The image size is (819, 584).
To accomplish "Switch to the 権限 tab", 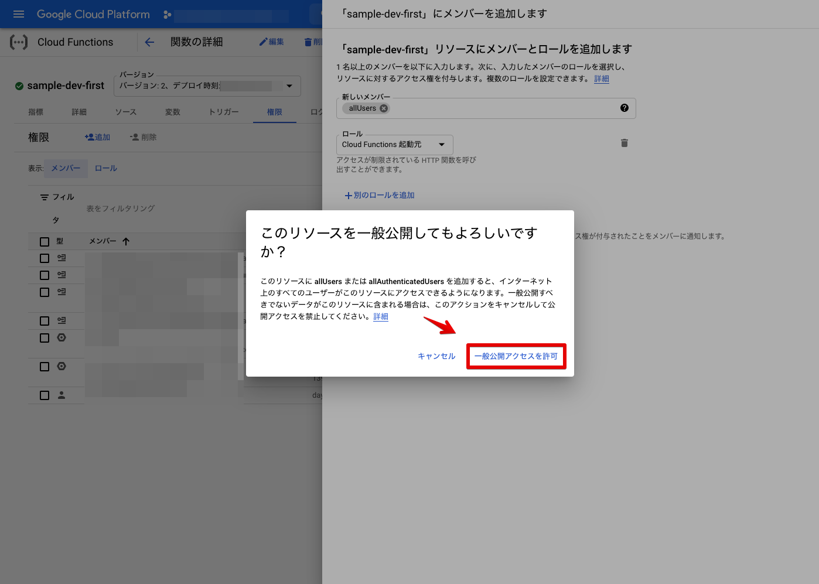I will (x=275, y=112).
